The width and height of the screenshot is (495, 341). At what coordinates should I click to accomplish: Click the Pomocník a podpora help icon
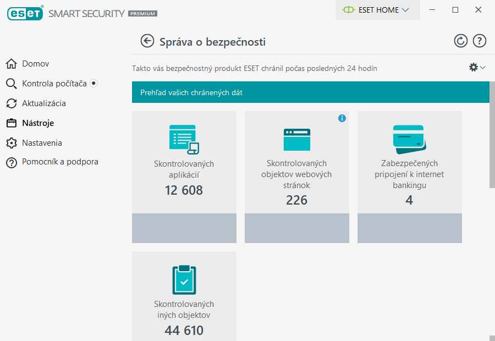(x=11, y=162)
